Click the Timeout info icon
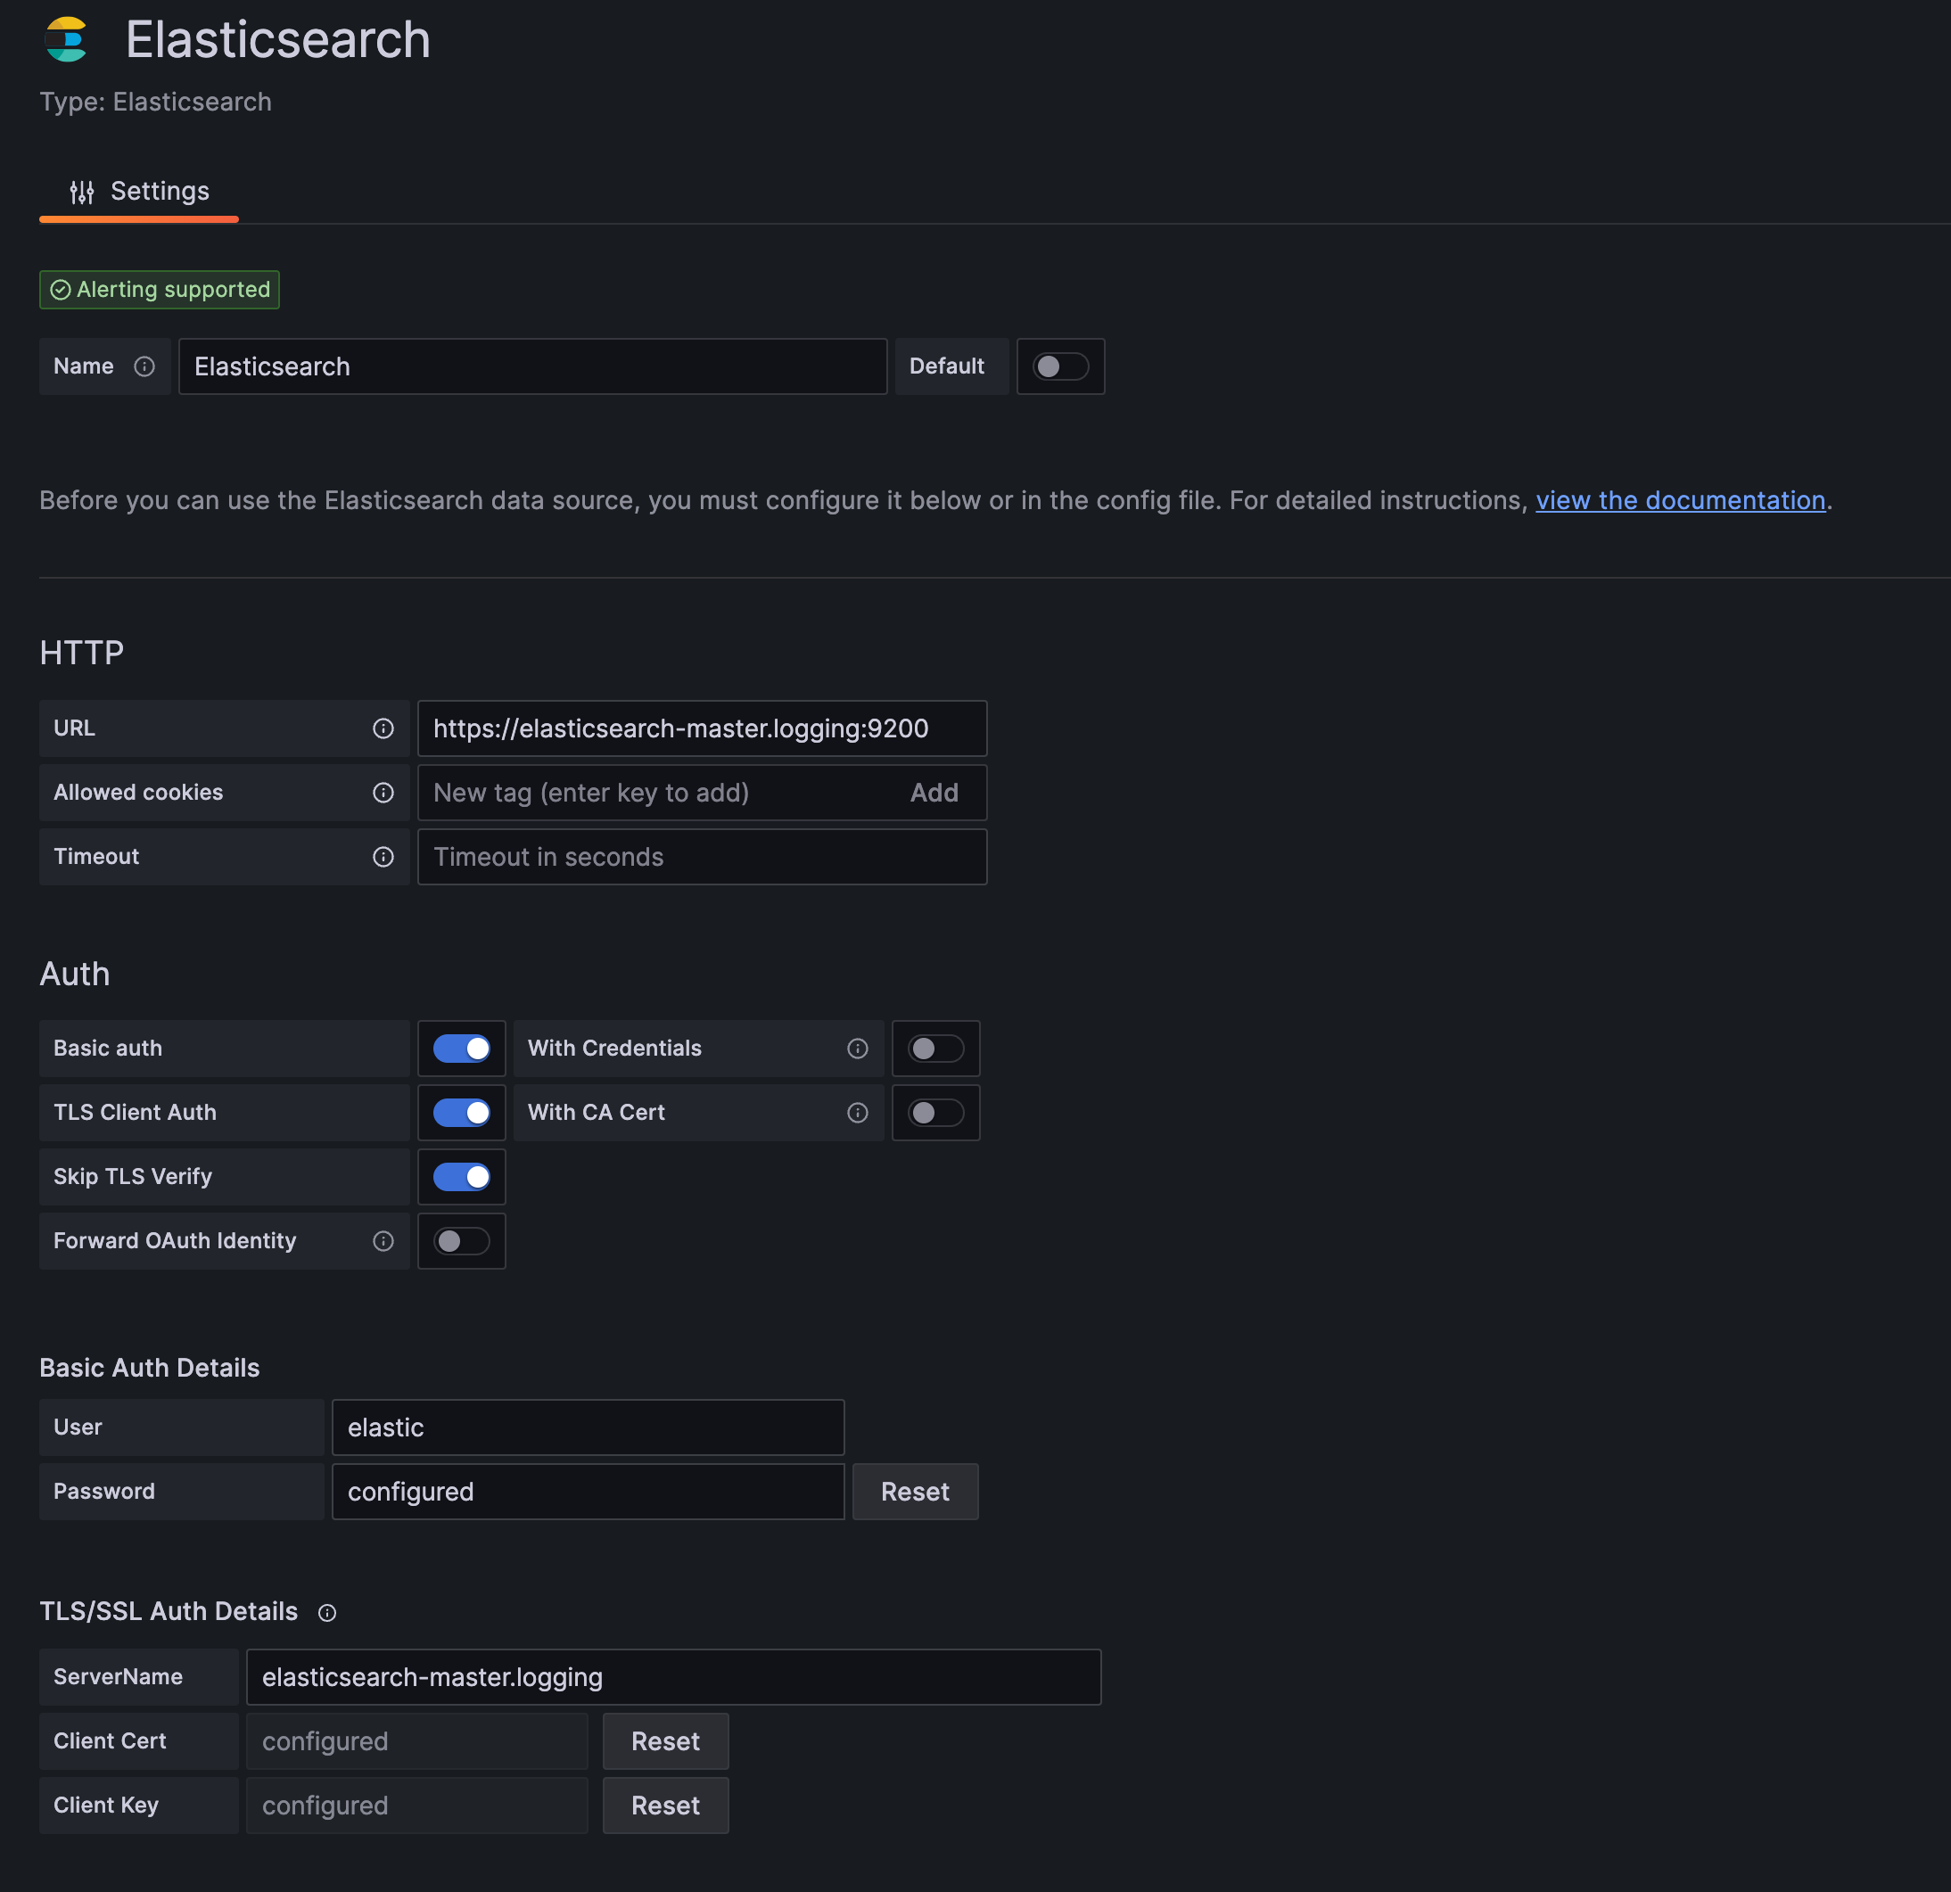1951x1892 pixels. (x=383, y=856)
